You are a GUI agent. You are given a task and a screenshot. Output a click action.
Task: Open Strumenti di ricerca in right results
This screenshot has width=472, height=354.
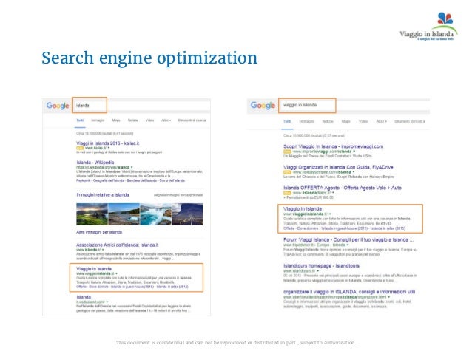[409, 121]
